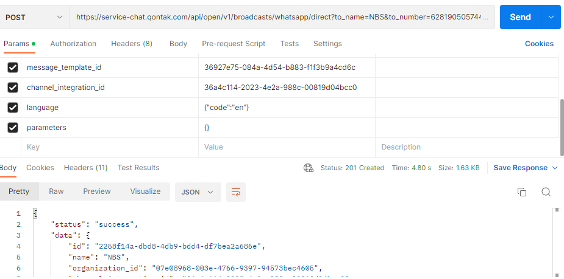Image resolution: width=564 pixels, height=279 pixels.
Task: Click the "status": "success" line in response
Action: [x=95, y=224]
